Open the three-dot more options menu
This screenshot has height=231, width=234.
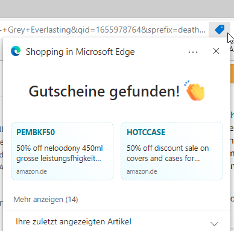tap(193, 52)
